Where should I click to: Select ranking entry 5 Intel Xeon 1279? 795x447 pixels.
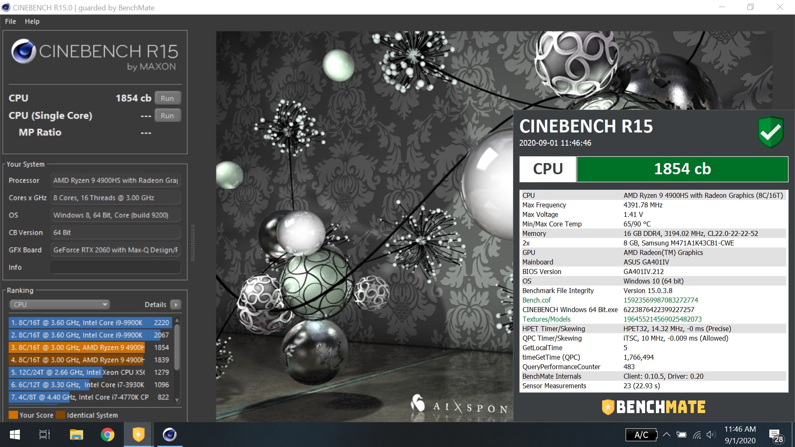tap(90, 372)
